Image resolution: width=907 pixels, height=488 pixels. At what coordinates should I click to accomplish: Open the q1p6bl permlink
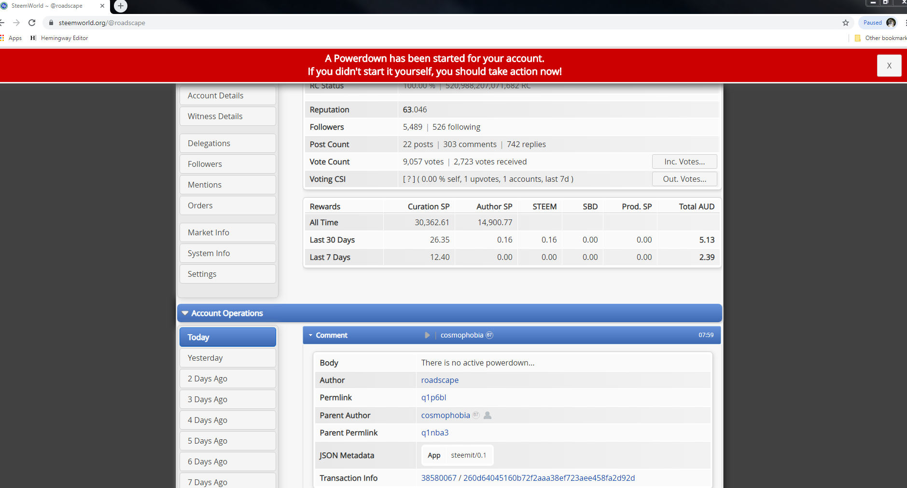433,397
